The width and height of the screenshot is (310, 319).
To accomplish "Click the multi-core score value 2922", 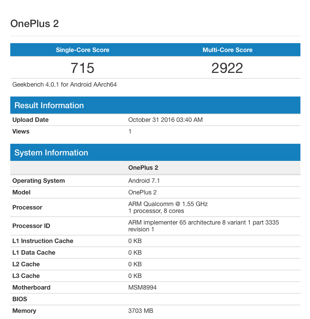I will pyautogui.click(x=227, y=68).
